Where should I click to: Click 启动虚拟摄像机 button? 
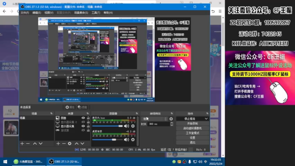click(192, 128)
